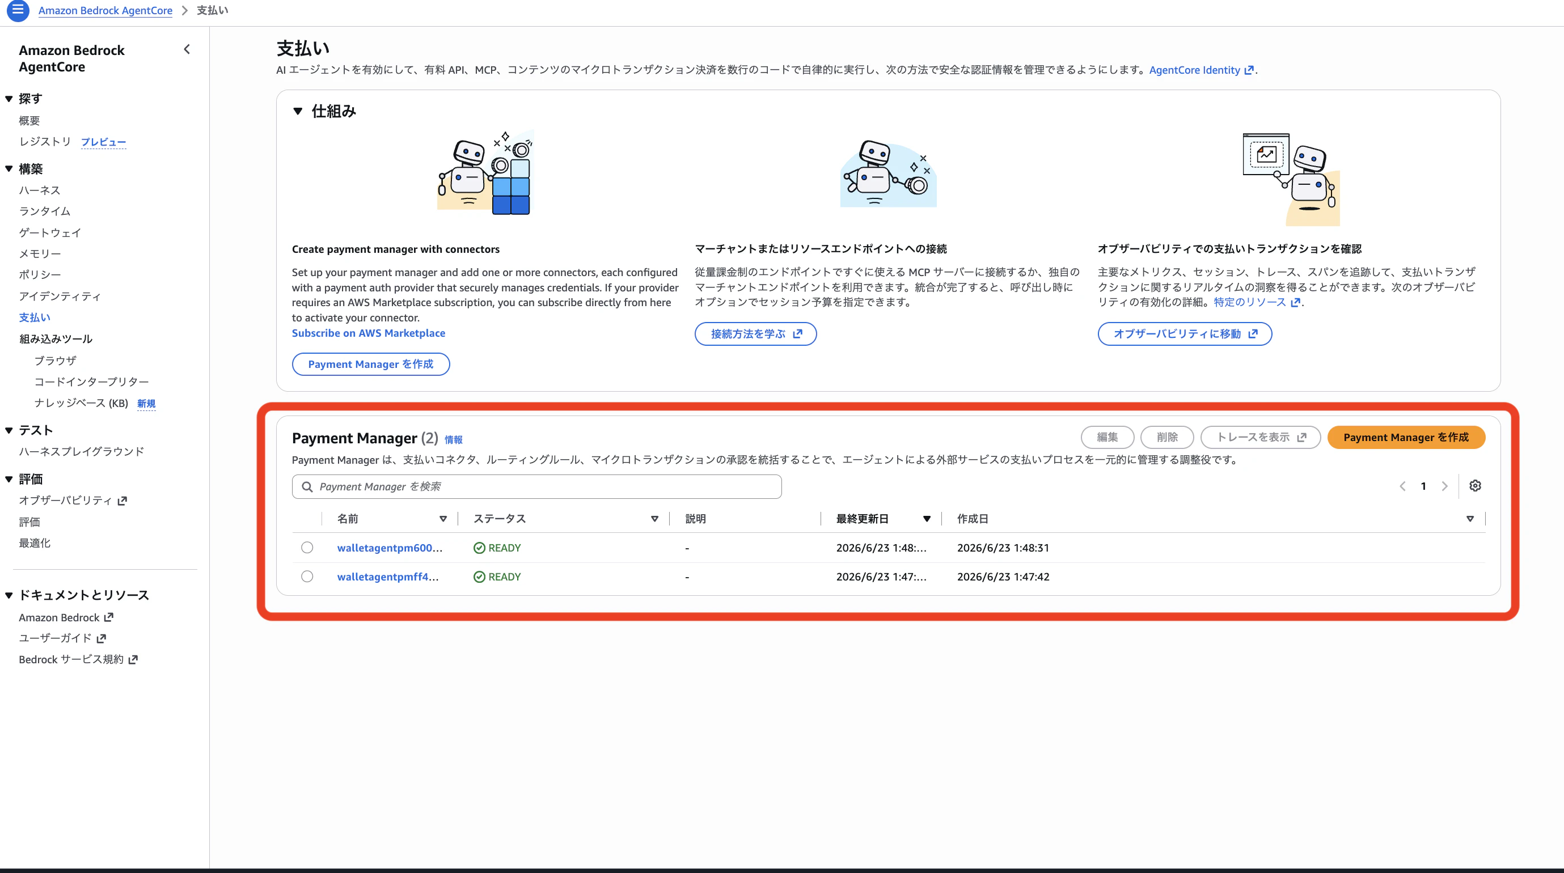Image resolution: width=1564 pixels, height=873 pixels.
Task: Click 接続方法を学ぶ button
Action: coord(755,334)
